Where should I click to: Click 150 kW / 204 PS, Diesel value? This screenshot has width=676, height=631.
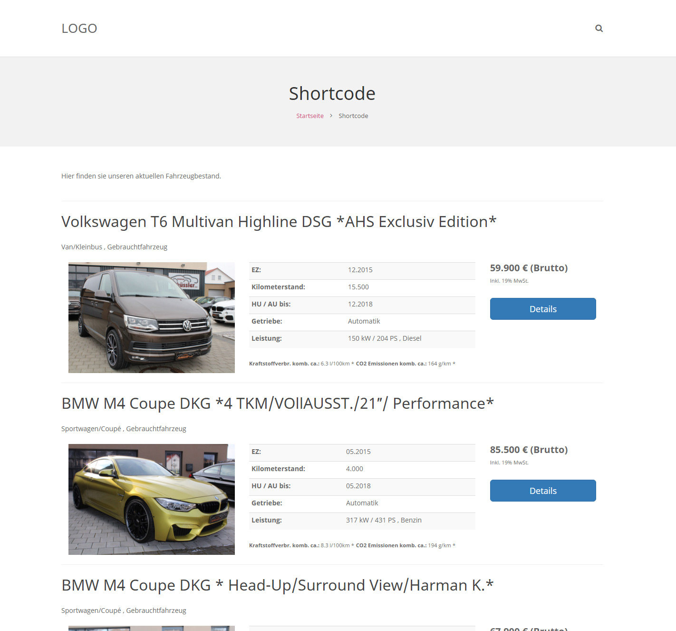pos(385,338)
